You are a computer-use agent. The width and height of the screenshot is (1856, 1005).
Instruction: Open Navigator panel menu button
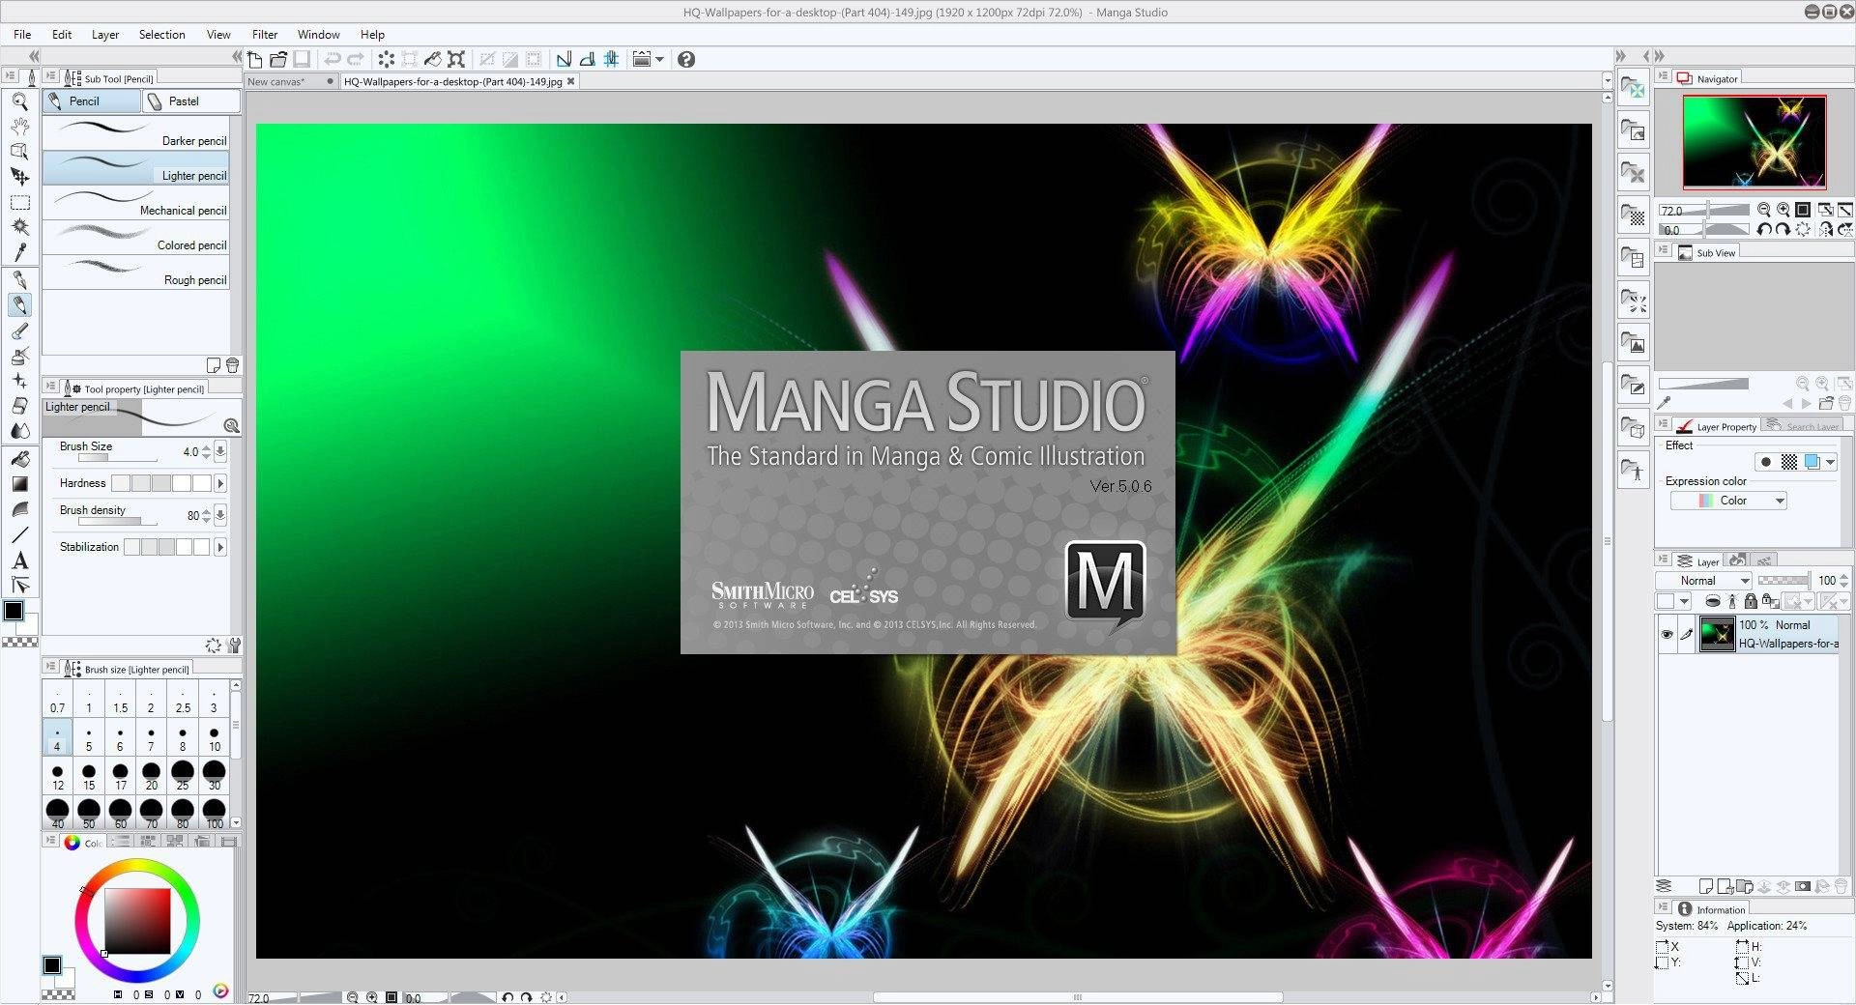pos(1664,76)
